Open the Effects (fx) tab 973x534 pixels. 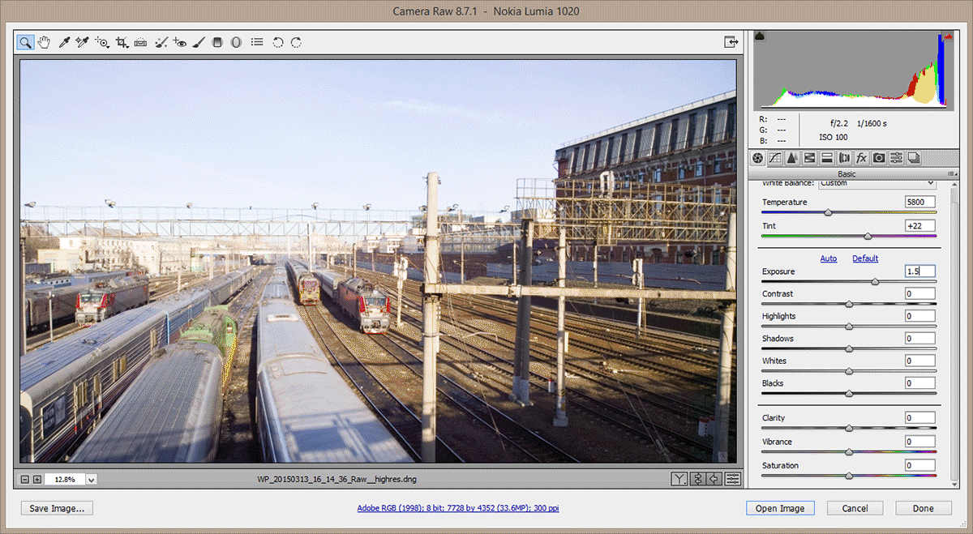[x=861, y=158]
